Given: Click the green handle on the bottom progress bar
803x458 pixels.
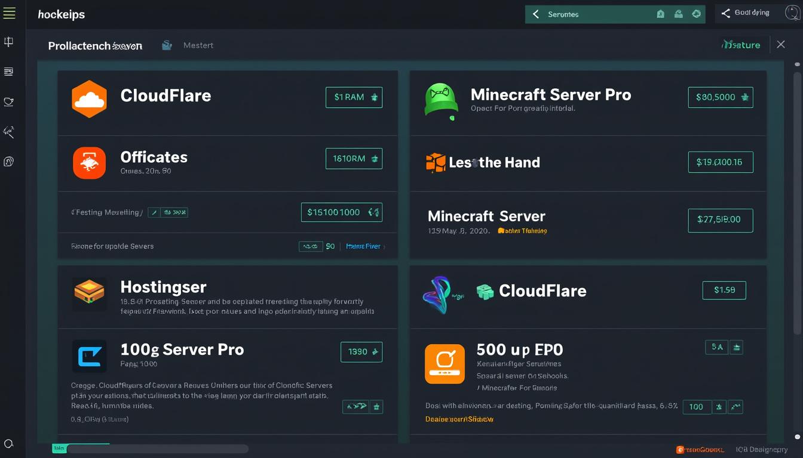Looking at the screenshot, I should pos(59,448).
